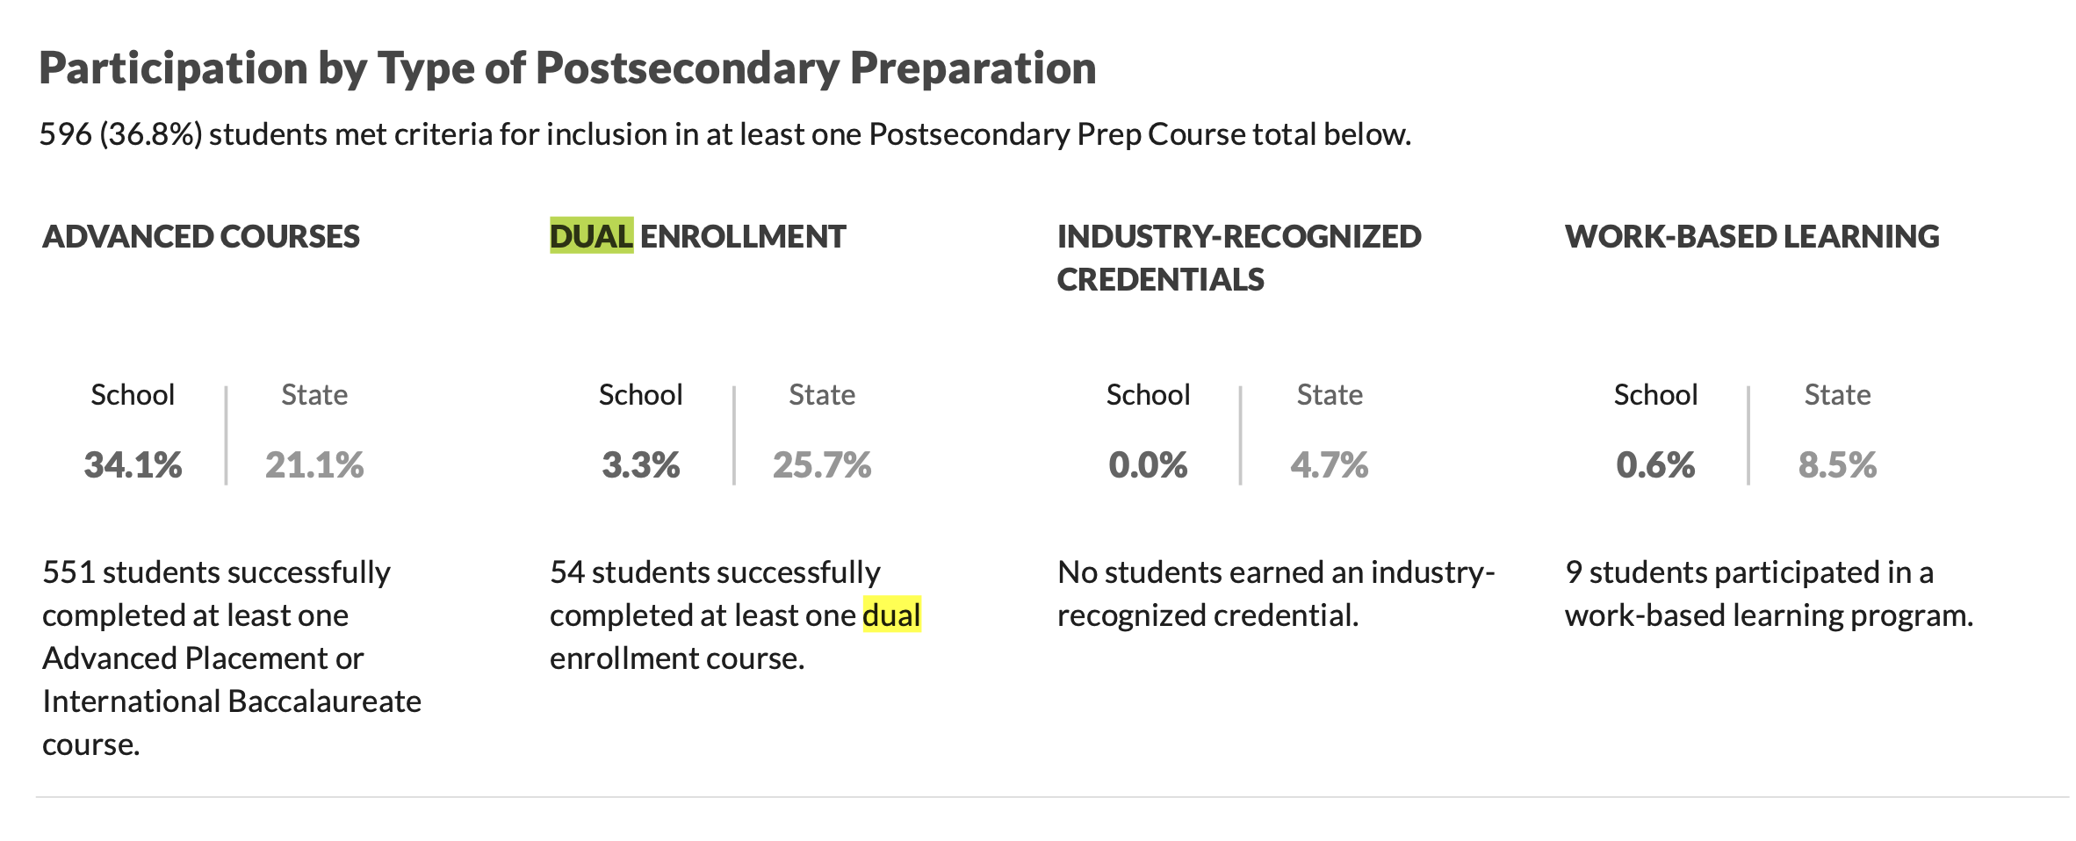Viewport: 2076px width, 841px height.
Task: Click the 0.0% school credentials value
Action: [x=1148, y=464]
